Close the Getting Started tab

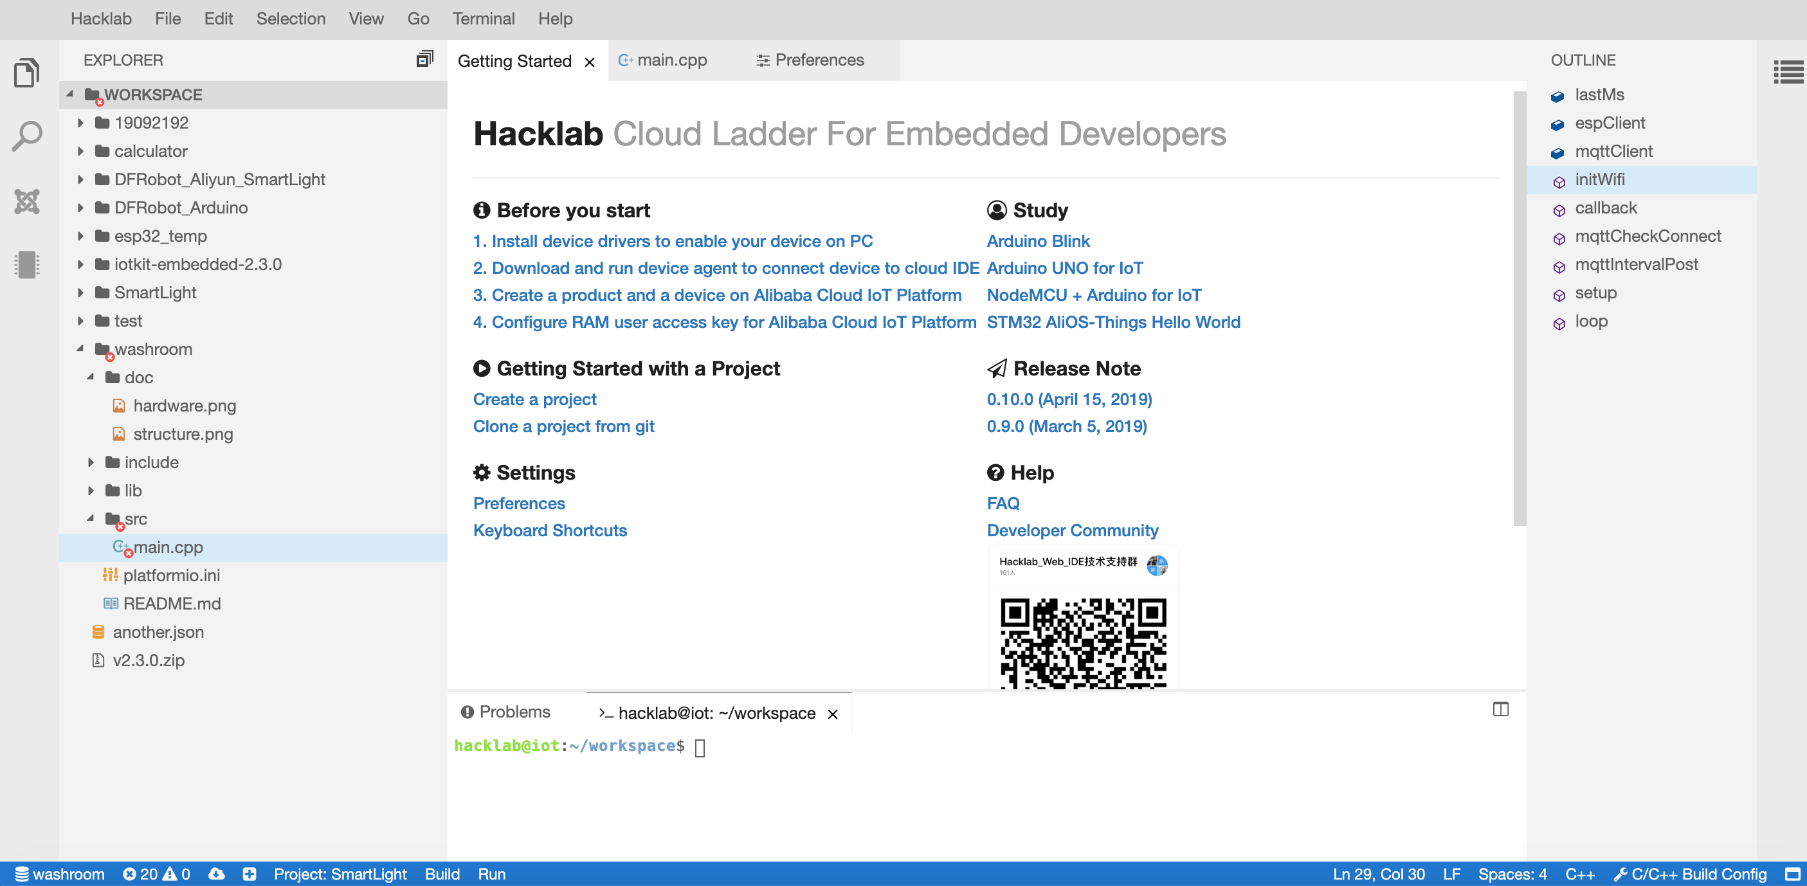click(x=590, y=62)
